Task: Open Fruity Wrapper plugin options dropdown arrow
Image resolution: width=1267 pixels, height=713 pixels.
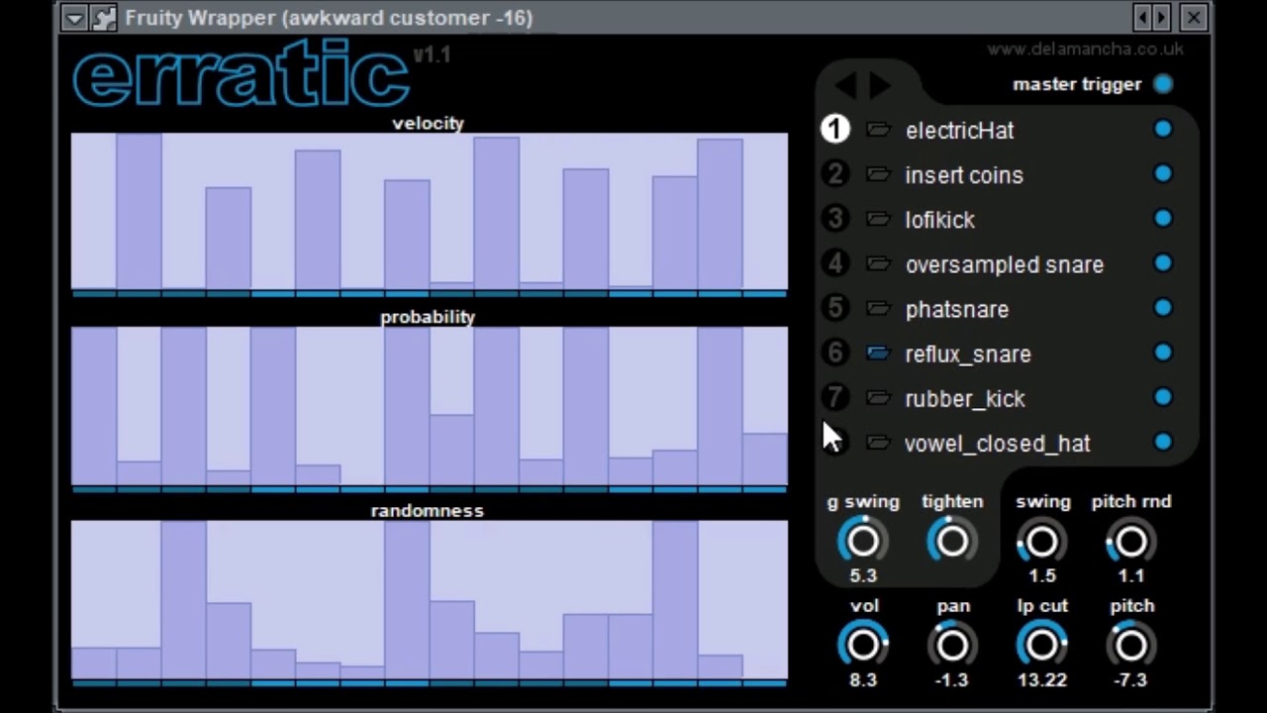Action: tap(74, 18)
